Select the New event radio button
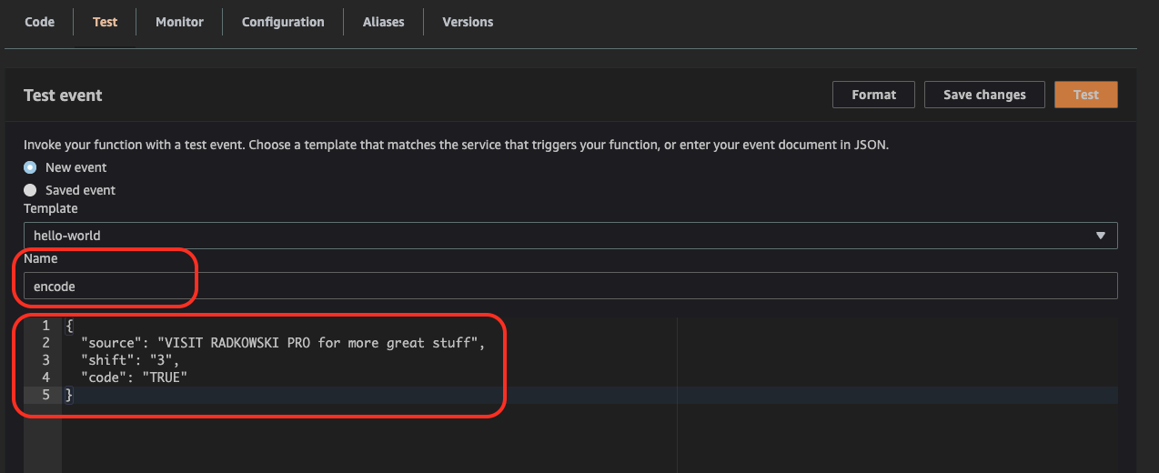 point(30,167)
